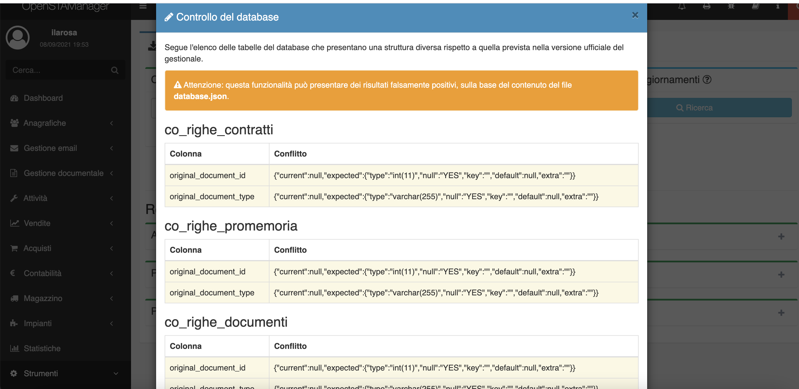The width and height of the screenshot is (799, 389).
Task: Collapse the Strumenti submenu chevron
Action: pyautogui.click(x=116, y=374)
